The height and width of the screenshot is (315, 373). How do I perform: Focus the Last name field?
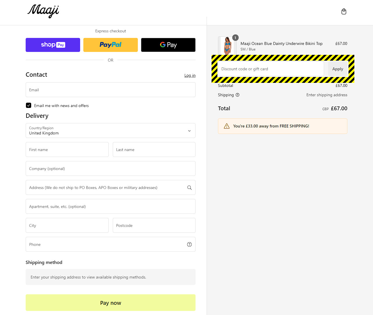pos(154,150)
